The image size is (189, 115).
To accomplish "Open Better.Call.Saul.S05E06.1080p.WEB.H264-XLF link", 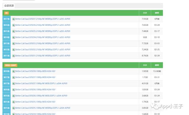I will coord(35,90).
